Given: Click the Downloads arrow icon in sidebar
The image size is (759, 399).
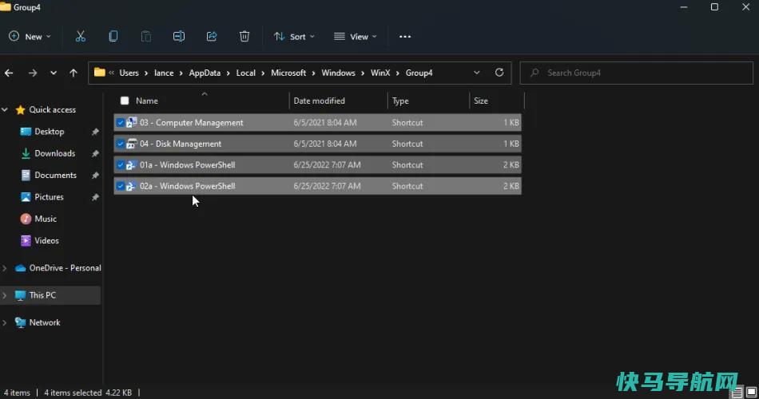Looking at the screenshot, I should point(26,153).
